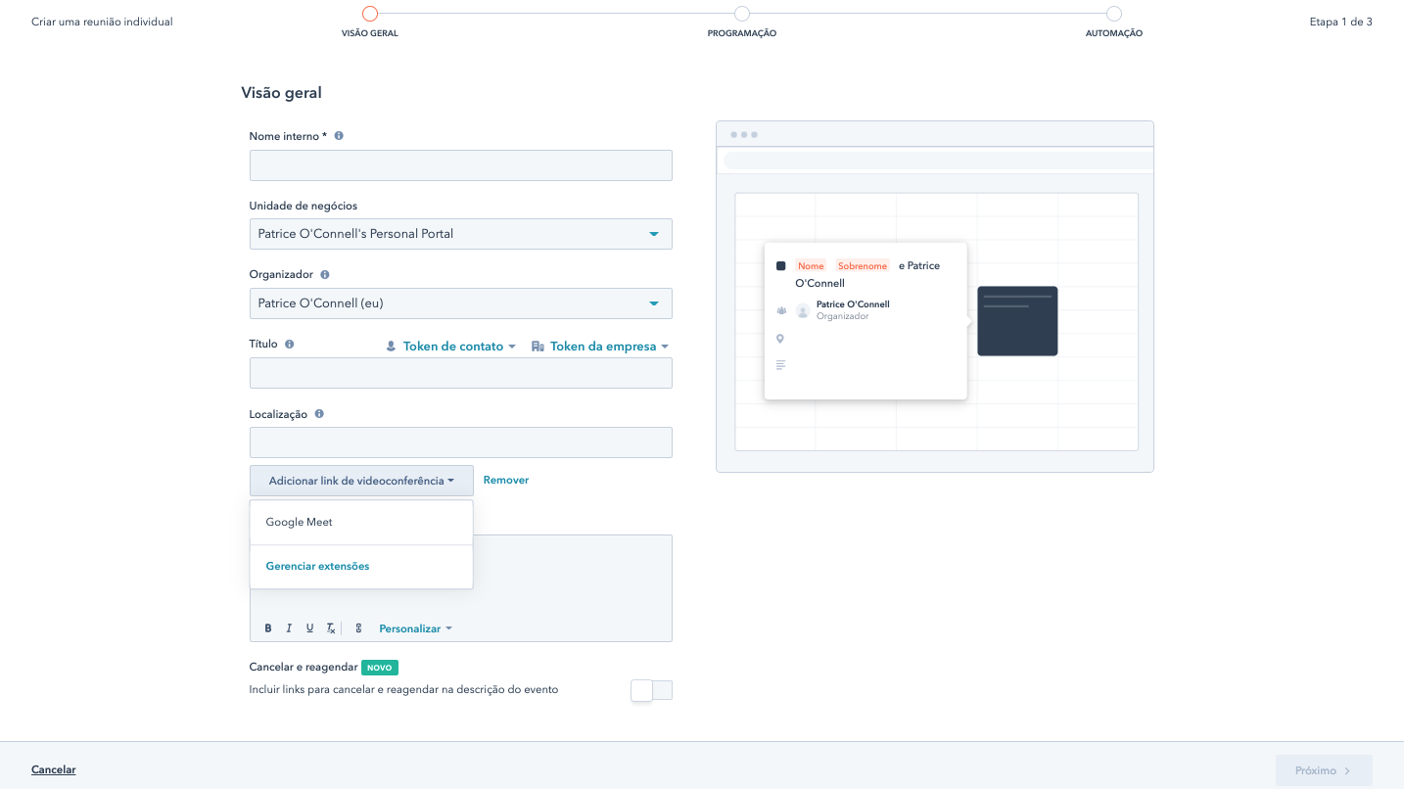1404x789 pixels.
Task: Click the attendees icon in preview card
Action: tap(780, 310)
